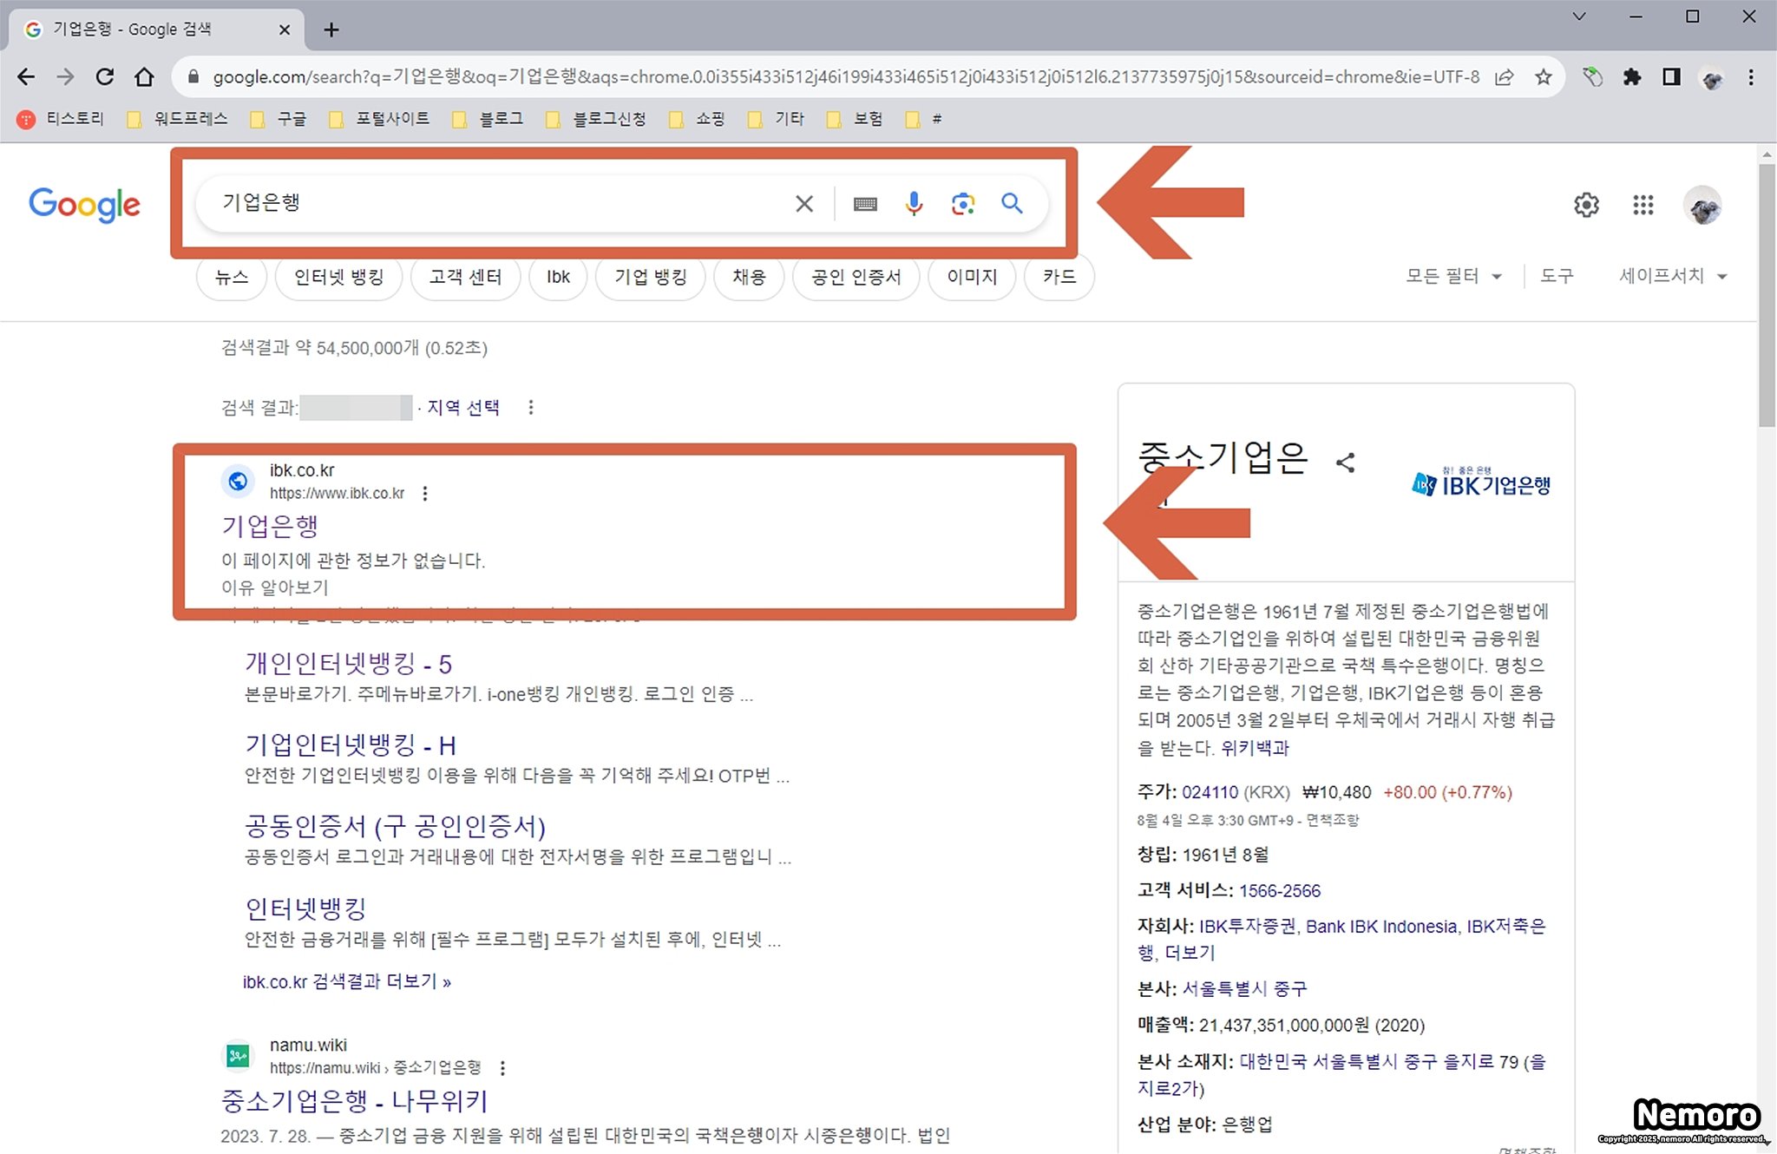The height and width of the screenshot is (1154, 1777).
Task: Open Google settings gear icon
Action: tap(1586, 206)
